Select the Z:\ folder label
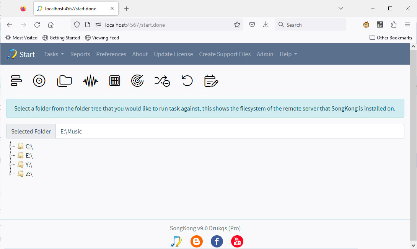417x249 pixels. coord(29,174)
